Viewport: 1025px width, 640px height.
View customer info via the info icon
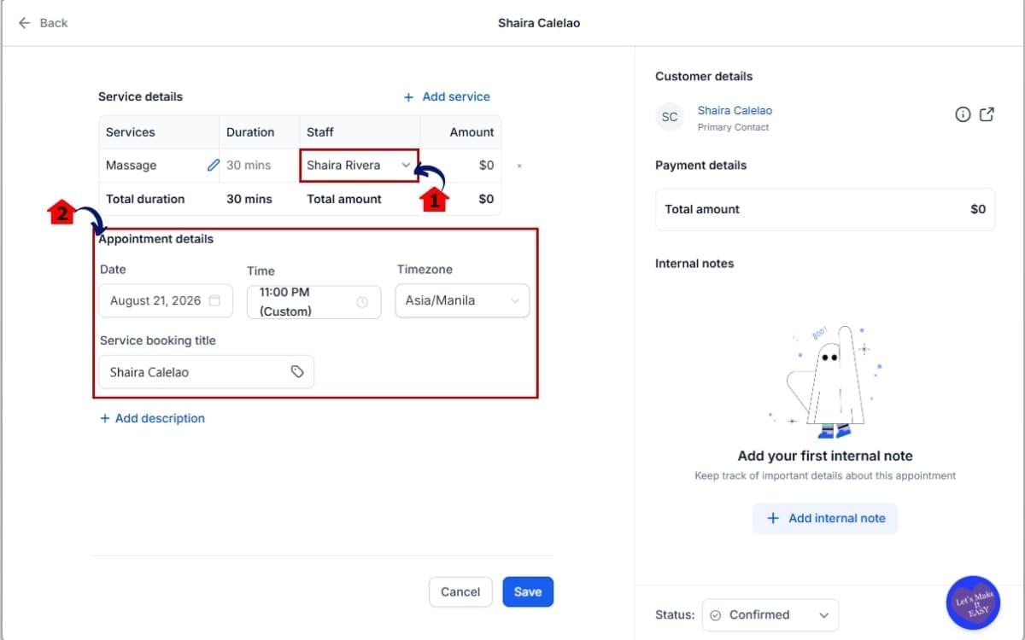pos(963,114)
